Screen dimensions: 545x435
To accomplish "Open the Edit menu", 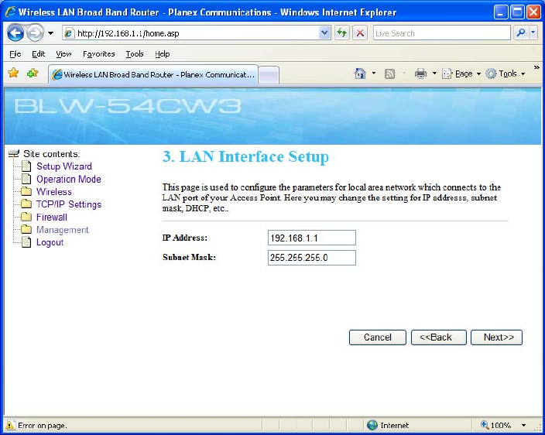I will (x=38, y=54).
